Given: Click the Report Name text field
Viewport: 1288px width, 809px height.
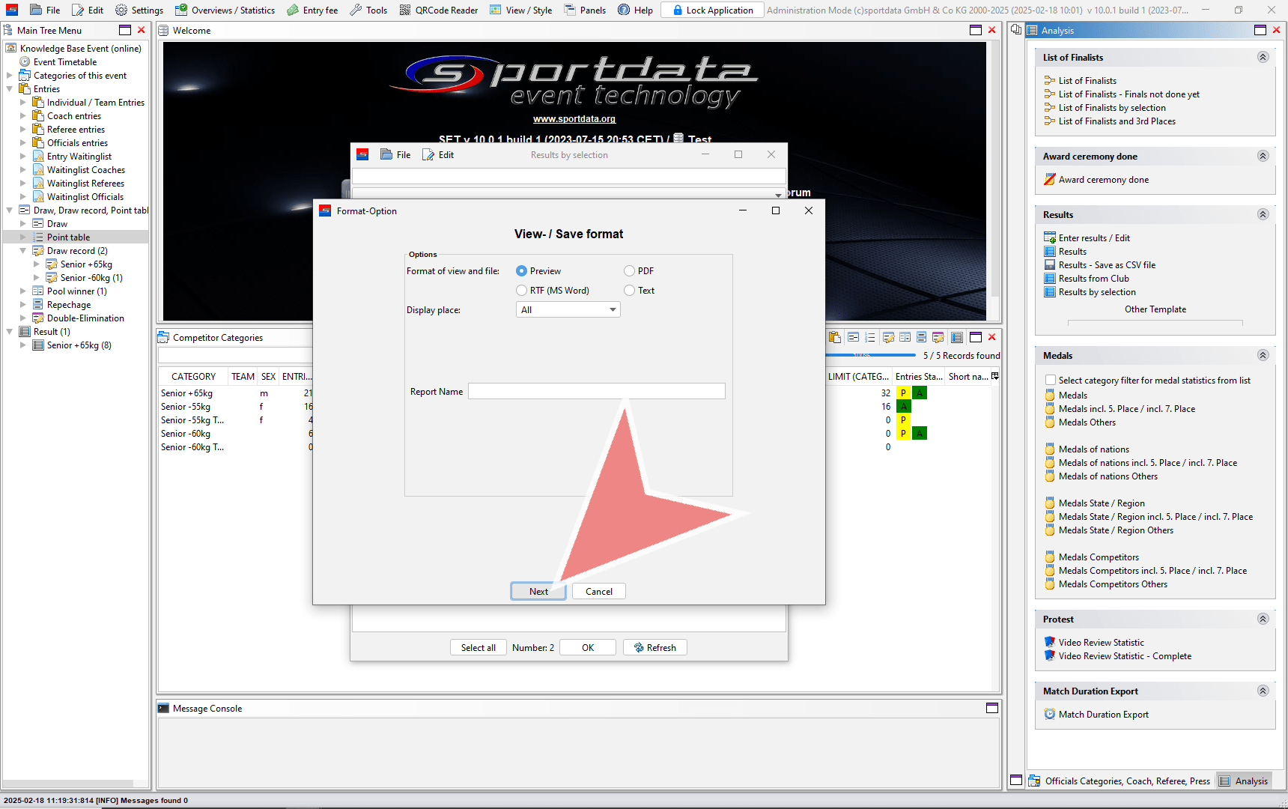Looking at the screenshot, I should tap(596, 392).
